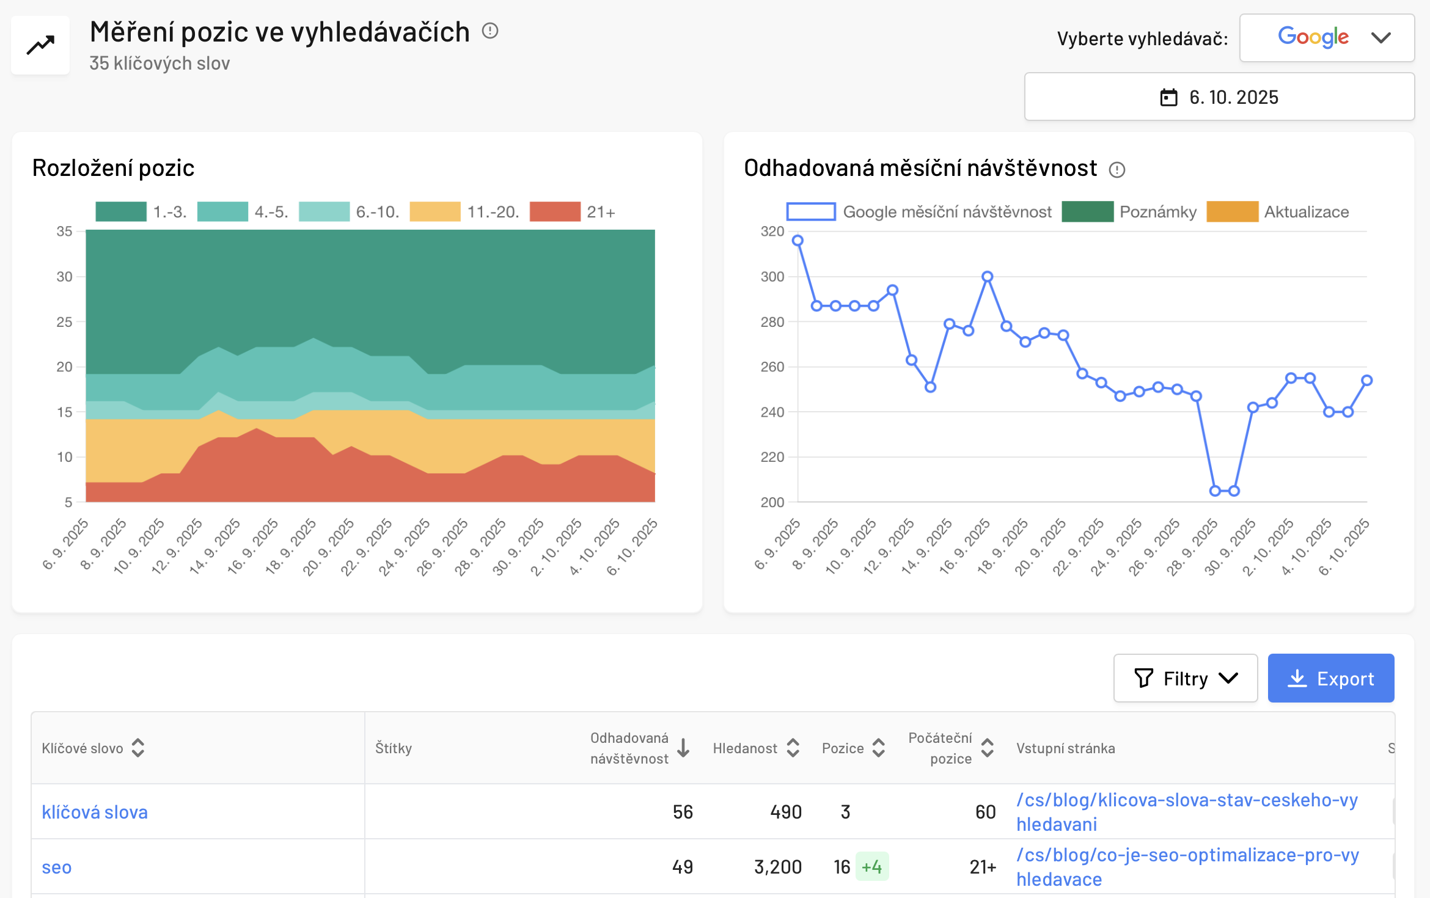Toggle the 21+ legend series

(555, 212)
